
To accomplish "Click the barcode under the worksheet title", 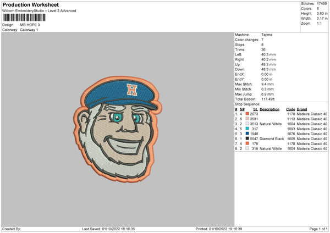I will [x=24, y=18].
